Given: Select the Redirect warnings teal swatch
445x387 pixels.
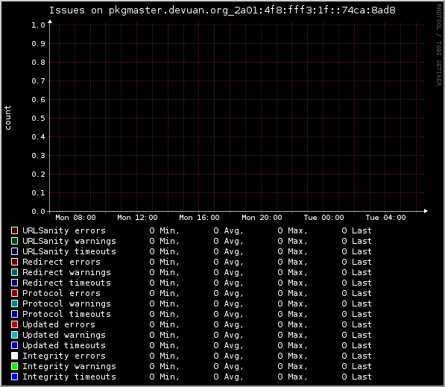Looking at the screenshot, I should (14, 272).
